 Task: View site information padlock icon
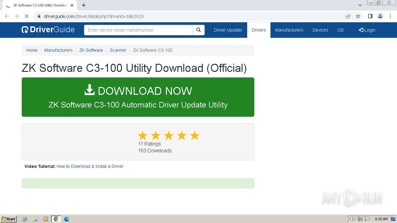39,16
